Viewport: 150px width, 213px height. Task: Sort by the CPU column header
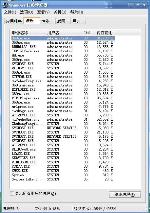point(85,33)
